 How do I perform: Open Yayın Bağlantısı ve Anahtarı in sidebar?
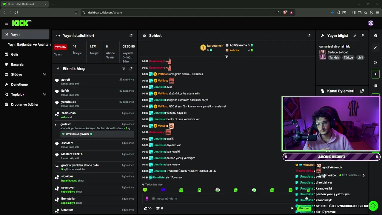[29, 44]
